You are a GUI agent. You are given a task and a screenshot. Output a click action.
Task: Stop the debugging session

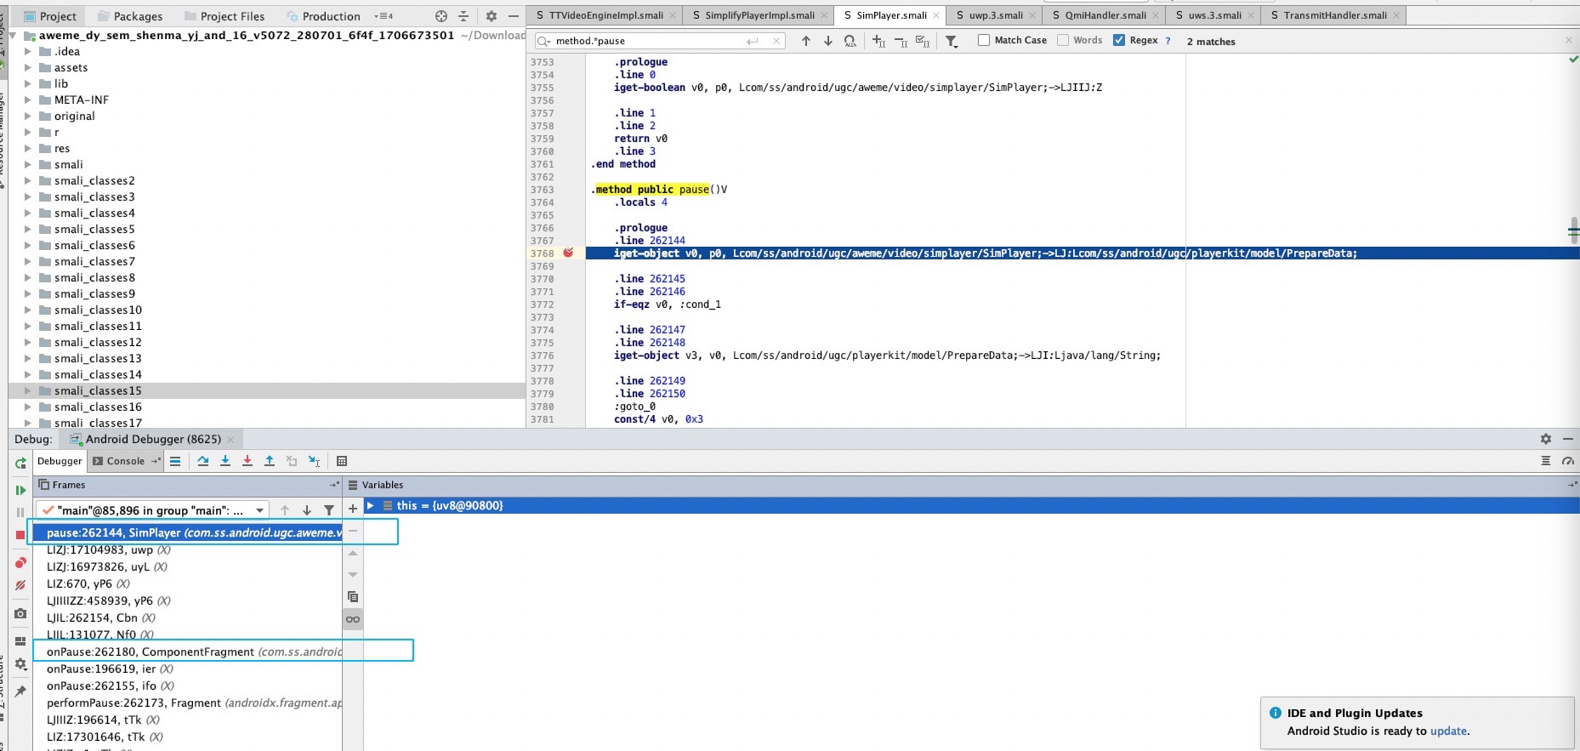pyautogui.click(x=20, y=535)
